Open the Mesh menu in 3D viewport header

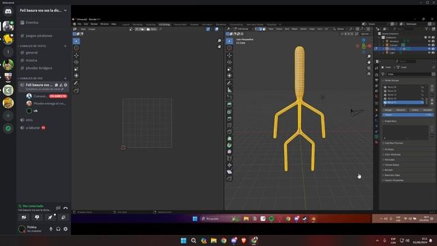[x=294, y=29]
